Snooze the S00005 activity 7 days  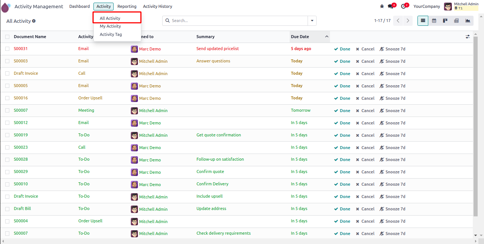click(x=392, y=86)
